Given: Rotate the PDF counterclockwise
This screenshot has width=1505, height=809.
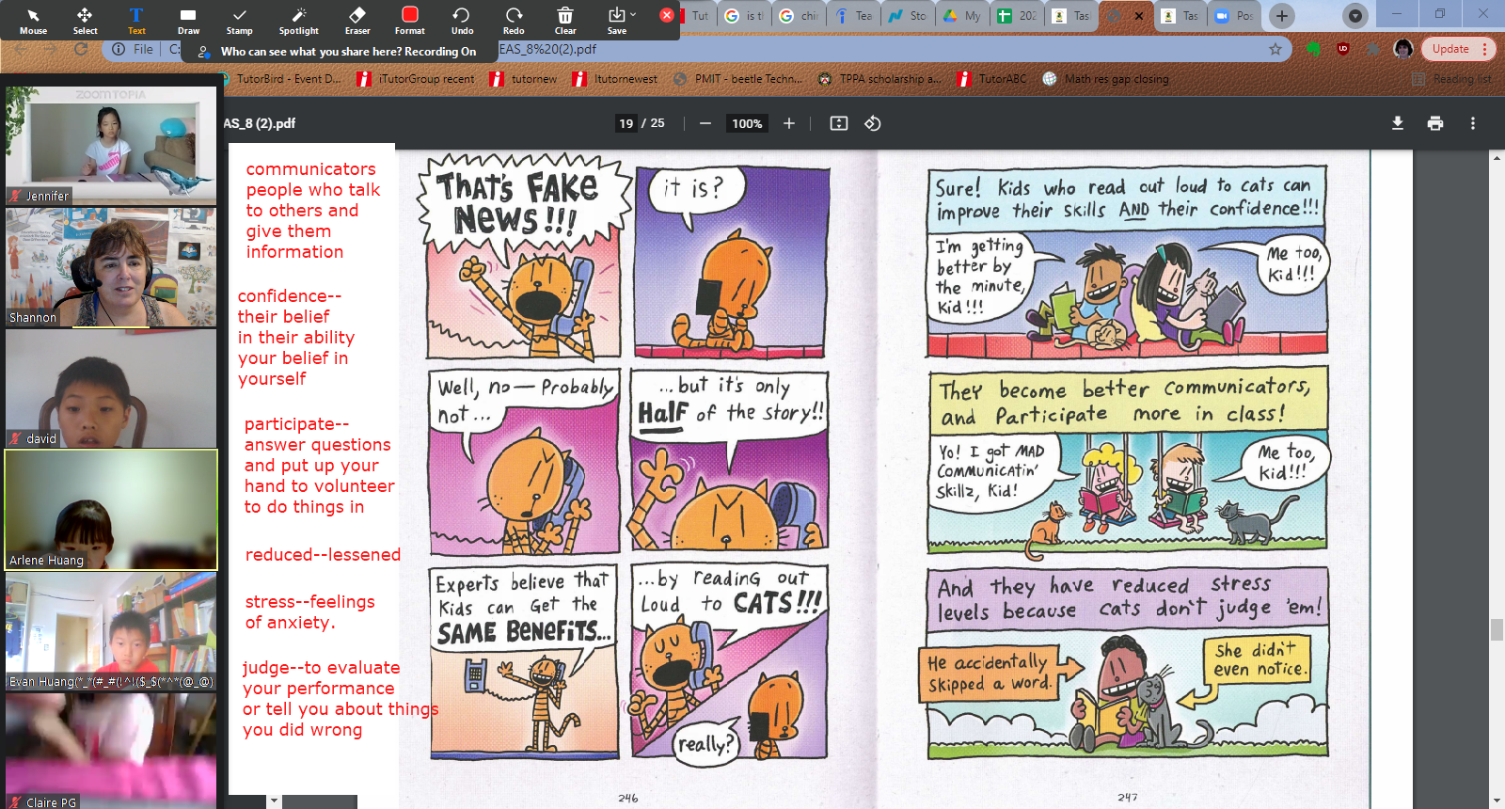Looking at the screenshot, I should click(873, 123).
